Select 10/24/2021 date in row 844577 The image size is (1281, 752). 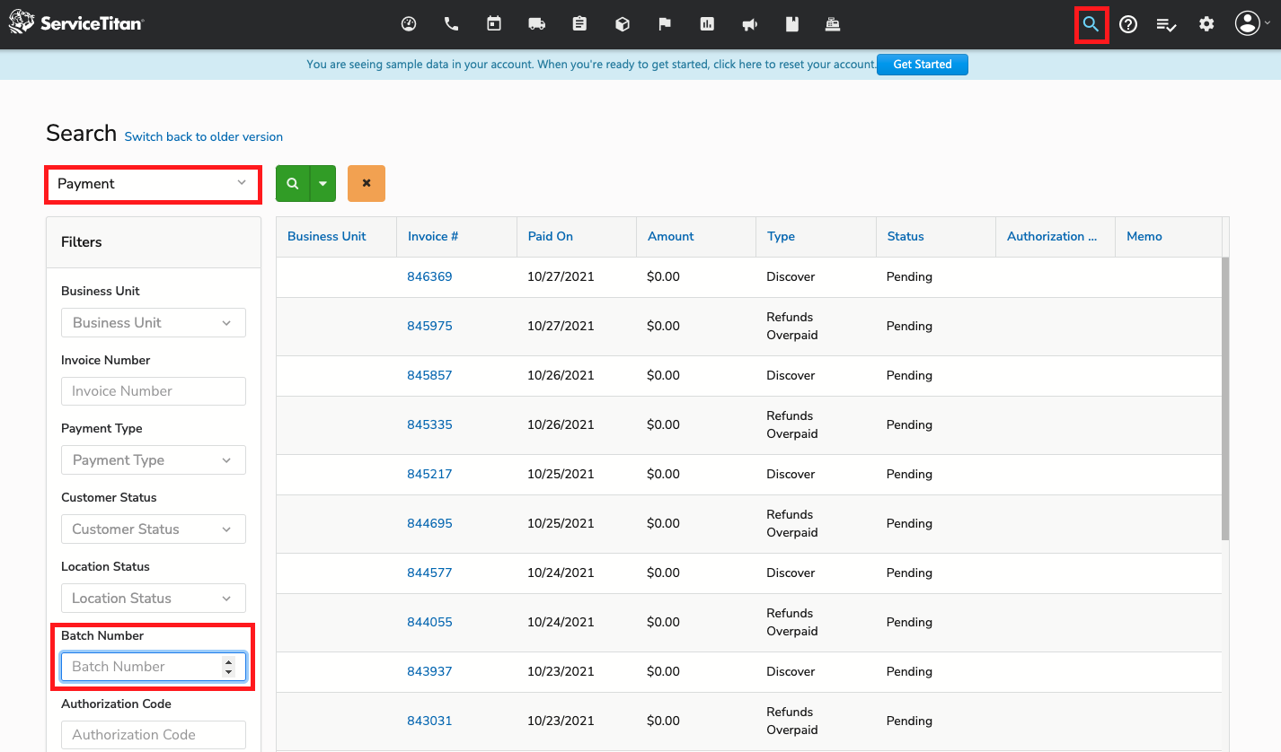pos(561,573)
